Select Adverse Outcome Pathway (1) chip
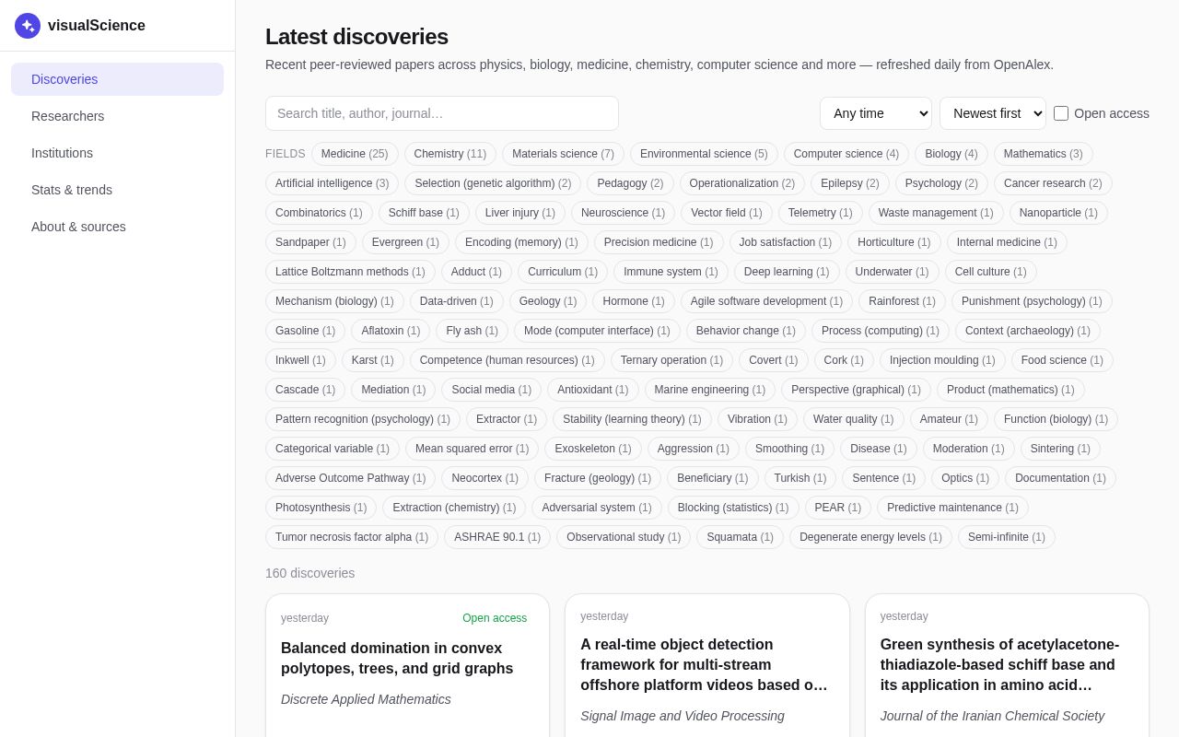1179x737 pixels. tap(350, 478)
